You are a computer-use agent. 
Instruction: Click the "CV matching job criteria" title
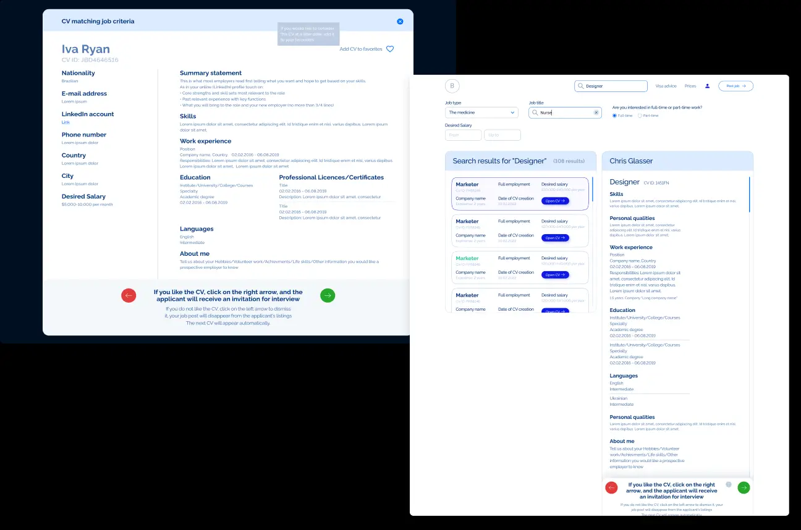[x=98, y=22]
